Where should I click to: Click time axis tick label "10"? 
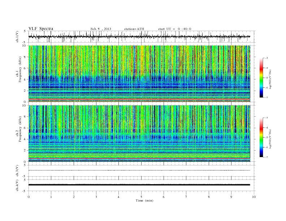point(254,197)
